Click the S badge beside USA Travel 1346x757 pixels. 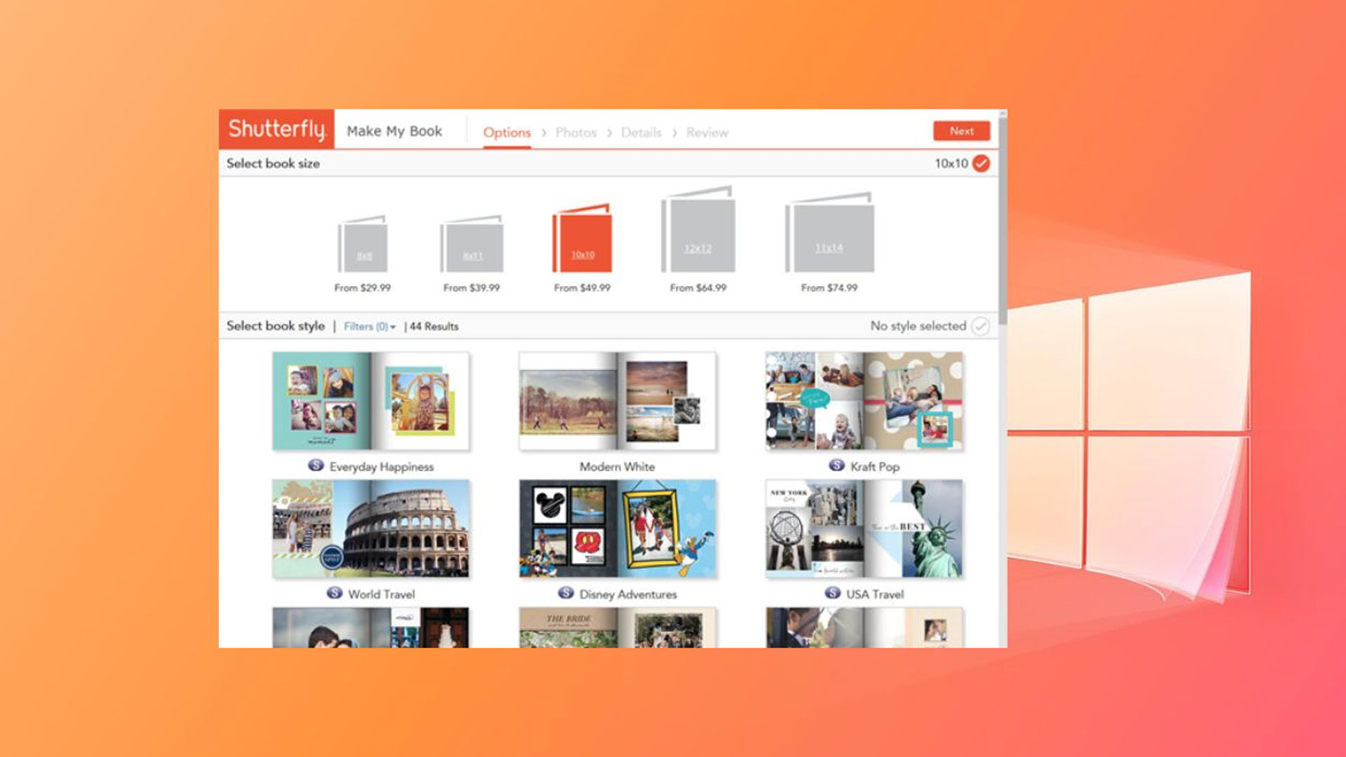[x=833, y=593]
